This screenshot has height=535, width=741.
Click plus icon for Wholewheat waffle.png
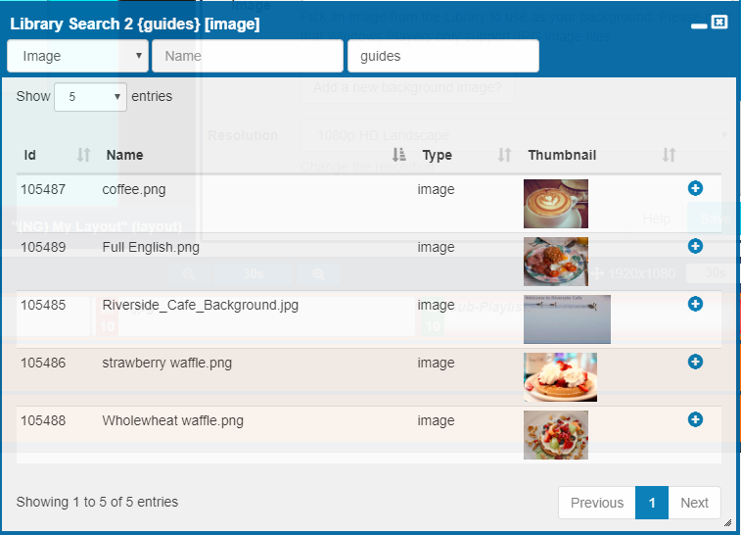click(x=695, y=419)
